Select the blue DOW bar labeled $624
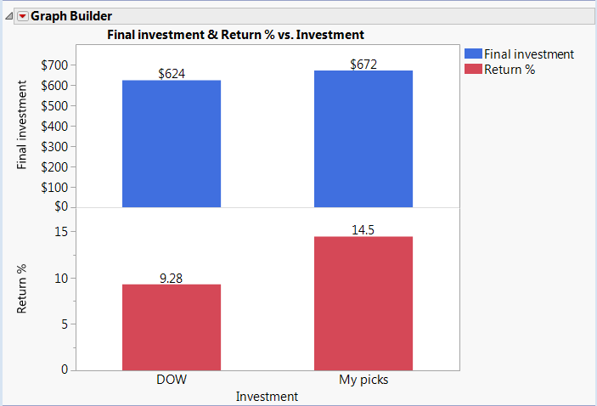Screen dimensions: 597x406 (x=172, y=144)
